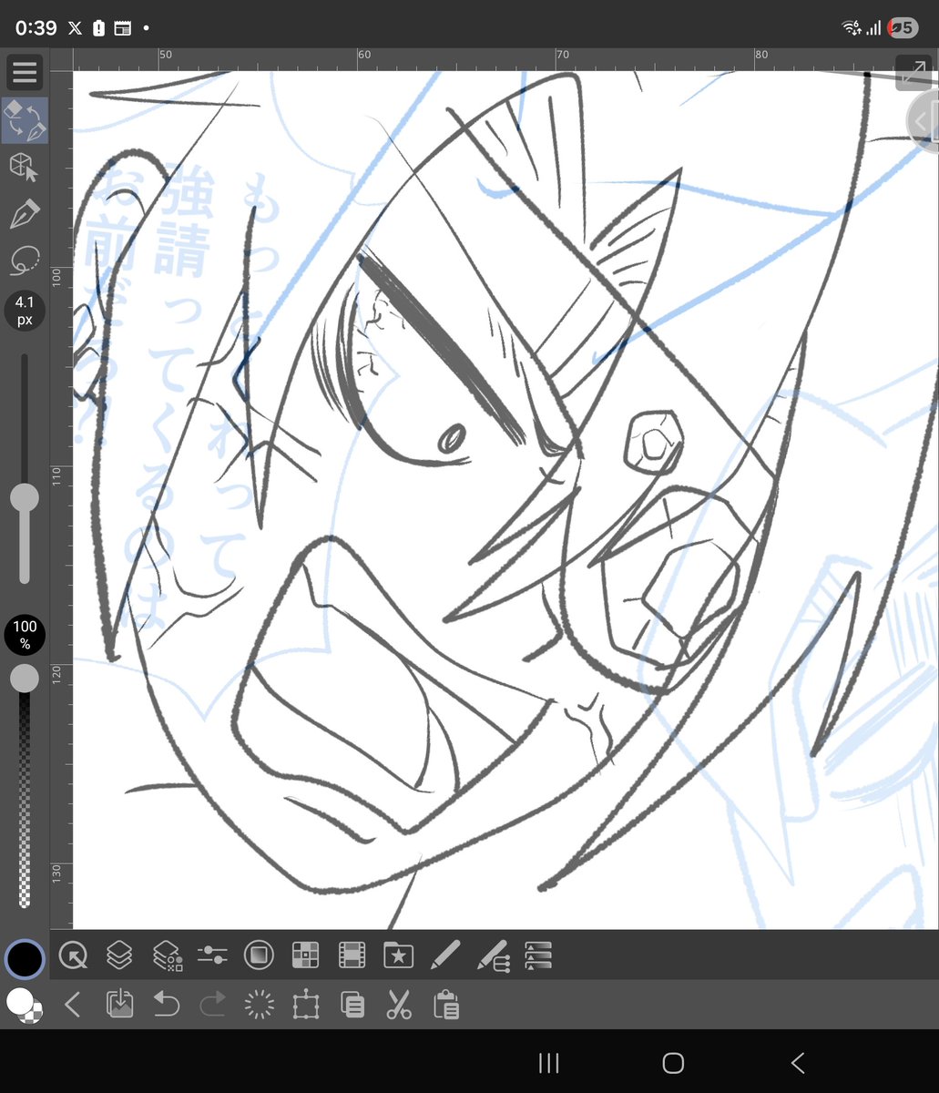939x1093 pixels.
Task: Adjust the brush size slider handle
Action: (x=25, y=497)
